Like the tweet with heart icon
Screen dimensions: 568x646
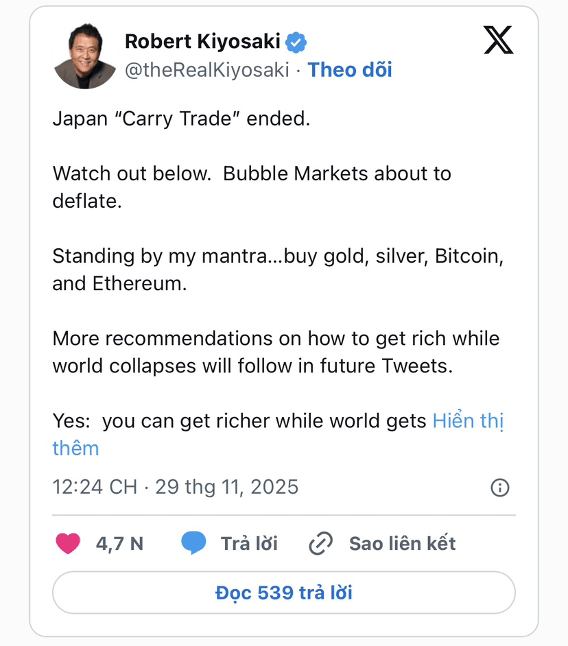[68, 544]
